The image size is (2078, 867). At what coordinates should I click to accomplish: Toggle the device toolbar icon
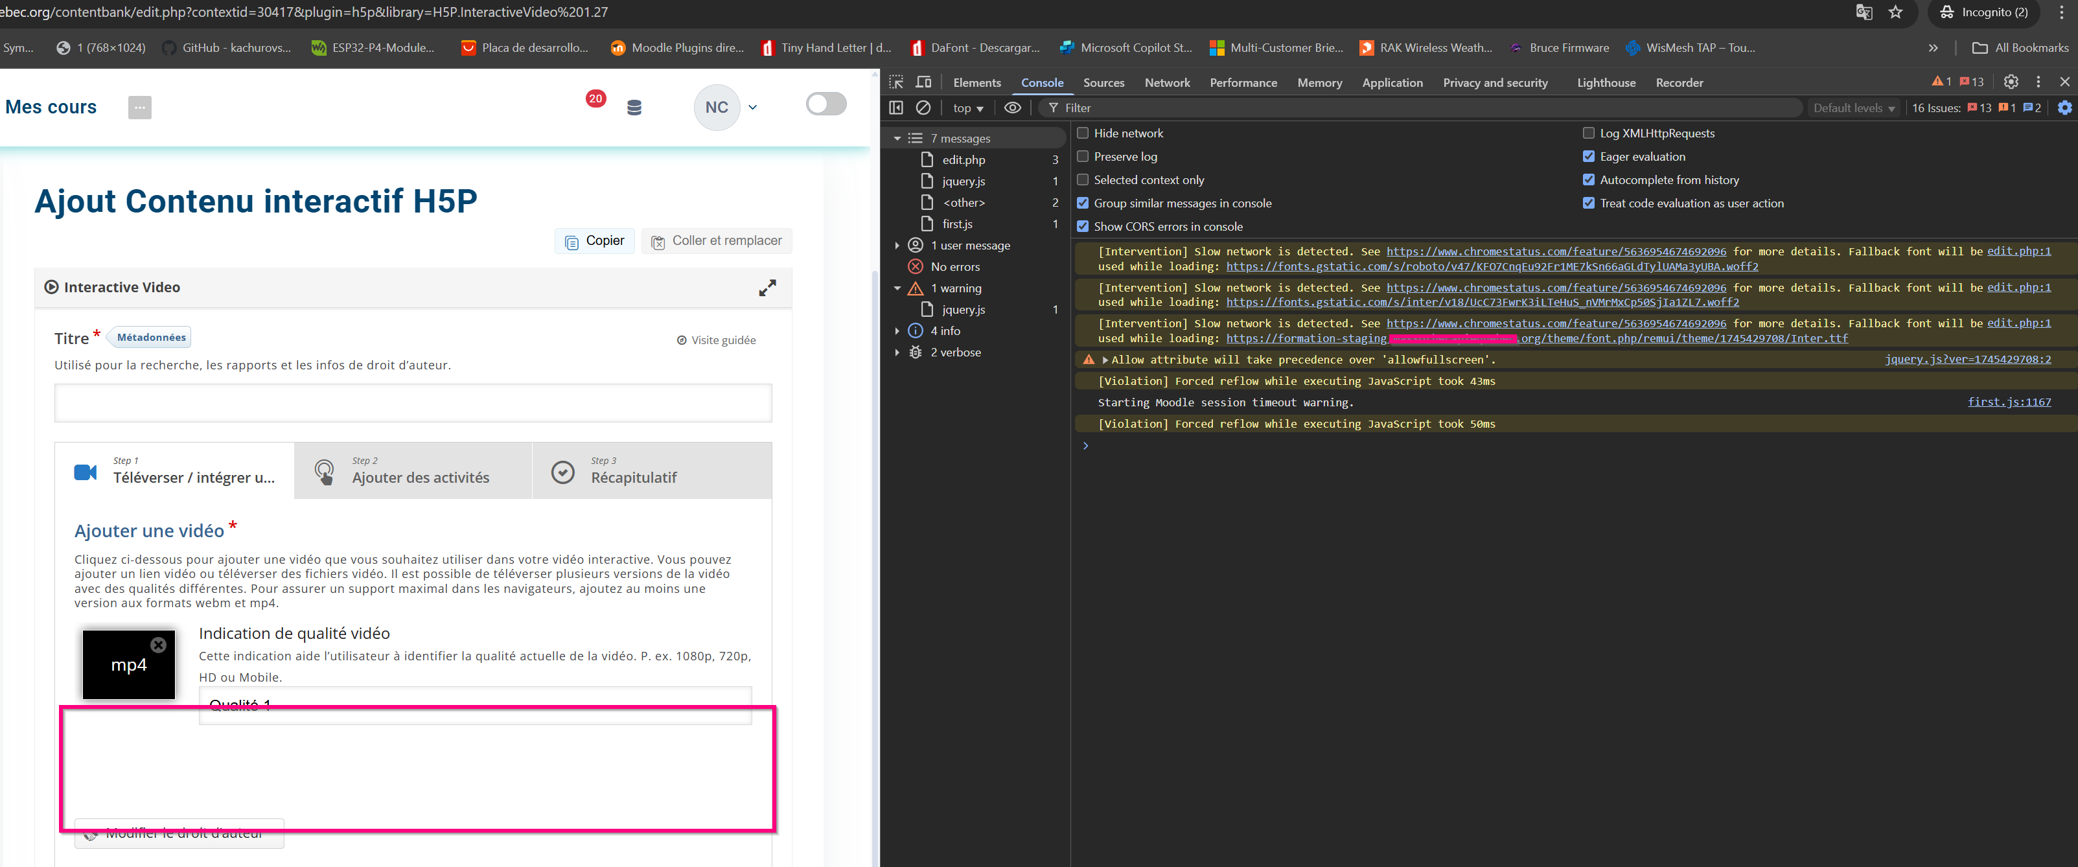pyautogui.click(x=923, y=82)
